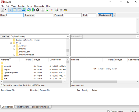Expand the Default.migrated tree node
The image size is (139, 112).
point(14,55)
